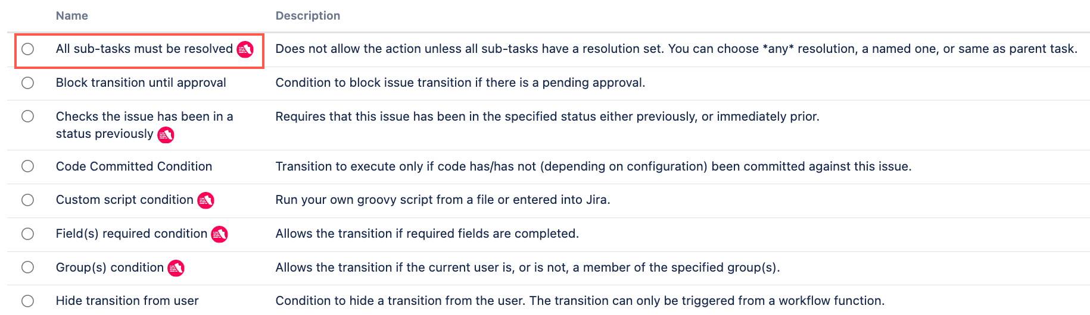Click ScriptRunner icon beside All sub-tasks must be resolved
Viewport: 1090px width, 315px height.
[245, 49]
